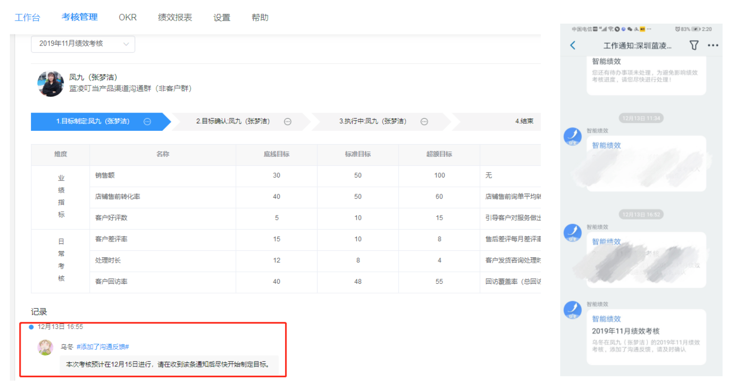The image size is (734, 389).
Task: Go to 绩效报表 tab
Action: 175,17
